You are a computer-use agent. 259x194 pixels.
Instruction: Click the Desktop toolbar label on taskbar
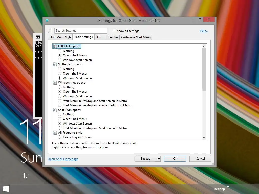pos(219,189)
